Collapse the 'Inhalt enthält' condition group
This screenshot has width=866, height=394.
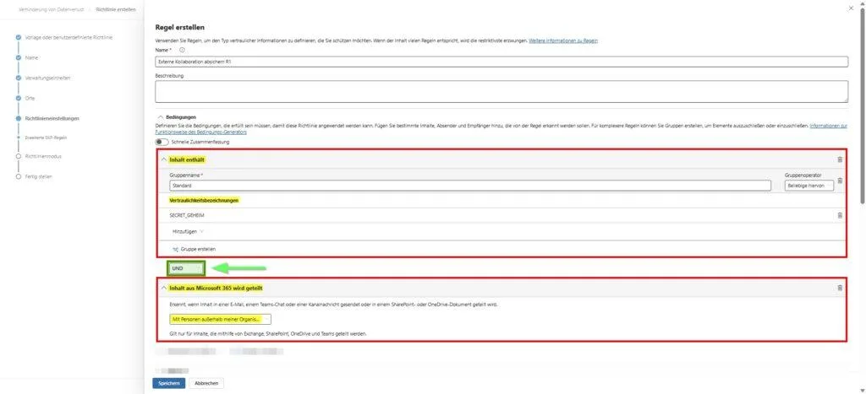tap(163, 159)
